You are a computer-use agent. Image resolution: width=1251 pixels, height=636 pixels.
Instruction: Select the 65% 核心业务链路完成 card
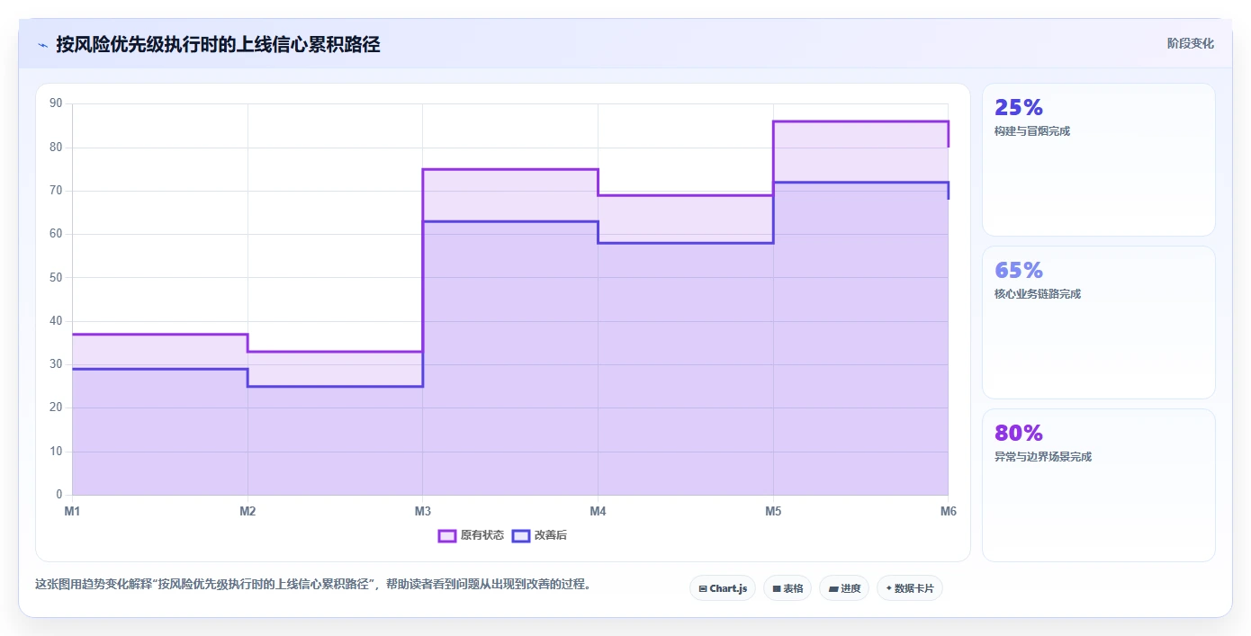(x=1099, y=323)
